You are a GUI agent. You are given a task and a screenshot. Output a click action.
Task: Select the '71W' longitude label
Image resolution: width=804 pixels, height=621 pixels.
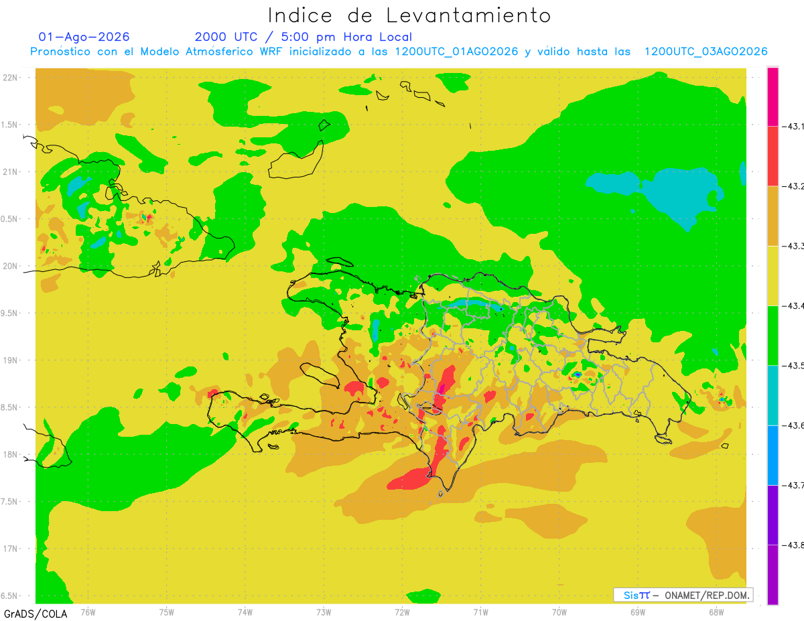tap(480, 612)
